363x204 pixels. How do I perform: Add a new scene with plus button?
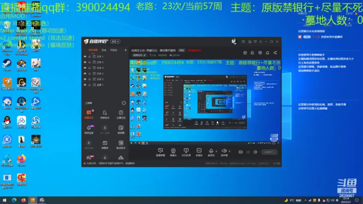[126, 50]
